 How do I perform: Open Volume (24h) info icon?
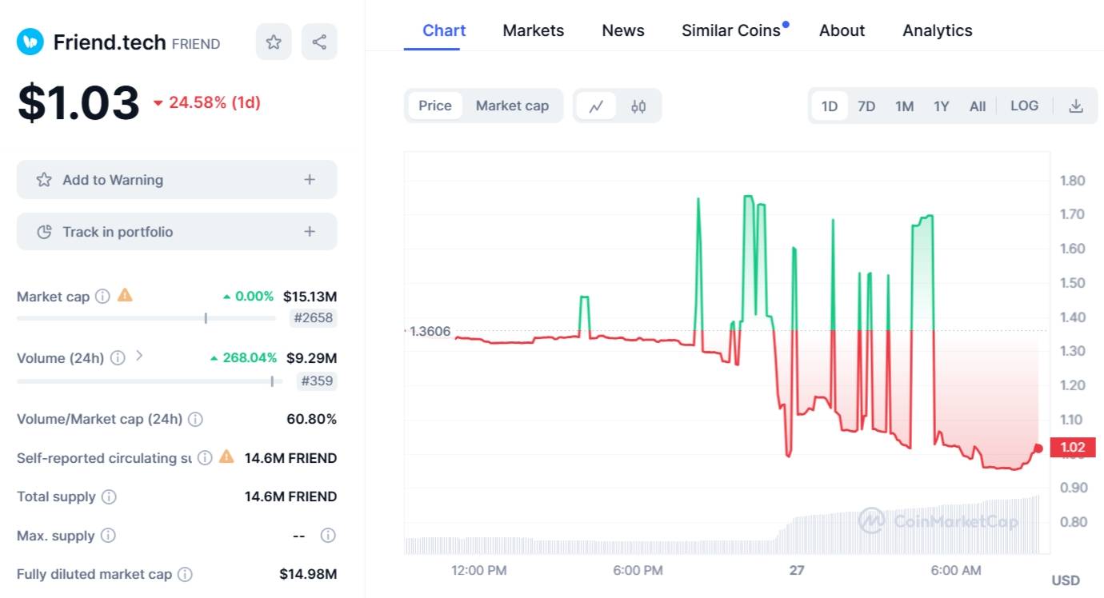point(118,358)
